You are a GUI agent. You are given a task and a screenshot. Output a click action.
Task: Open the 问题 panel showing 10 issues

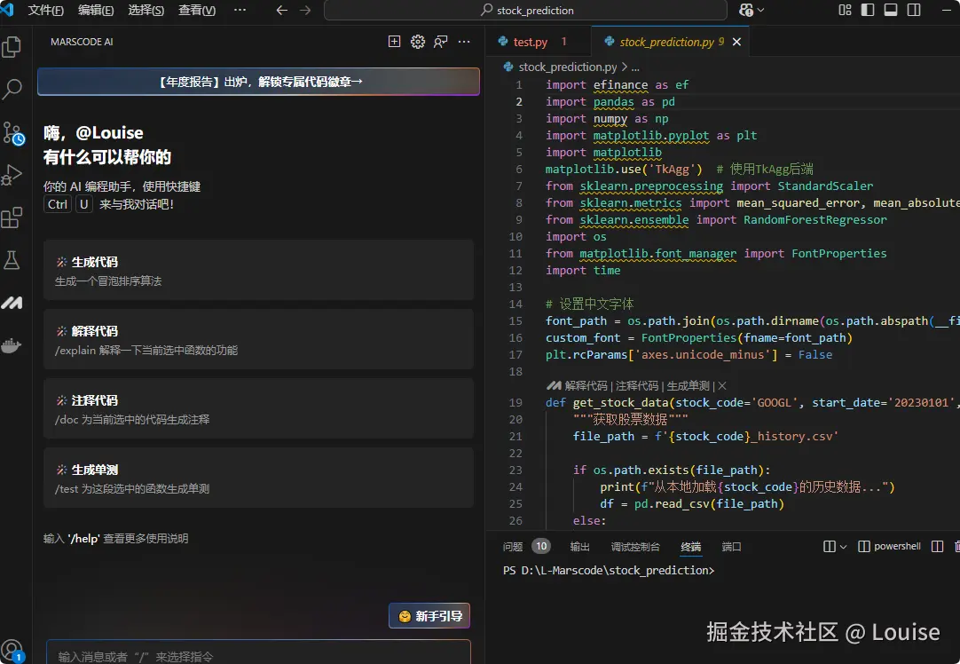pyautogui.click(x=523, y=546)
